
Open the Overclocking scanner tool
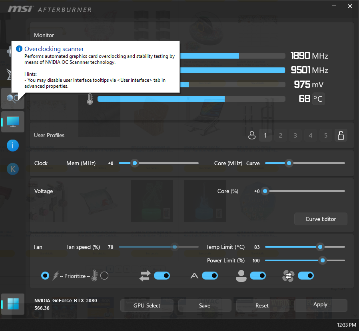[x=12, y=99]
